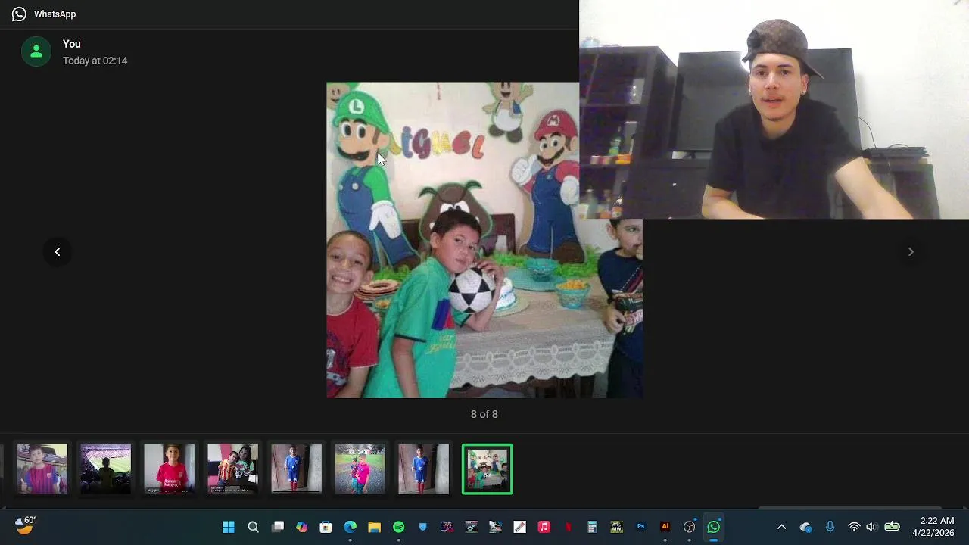Open the seventh thumbnail of boy in blue kit
This screenshot has width=969, height=545.
click(424, 469)
